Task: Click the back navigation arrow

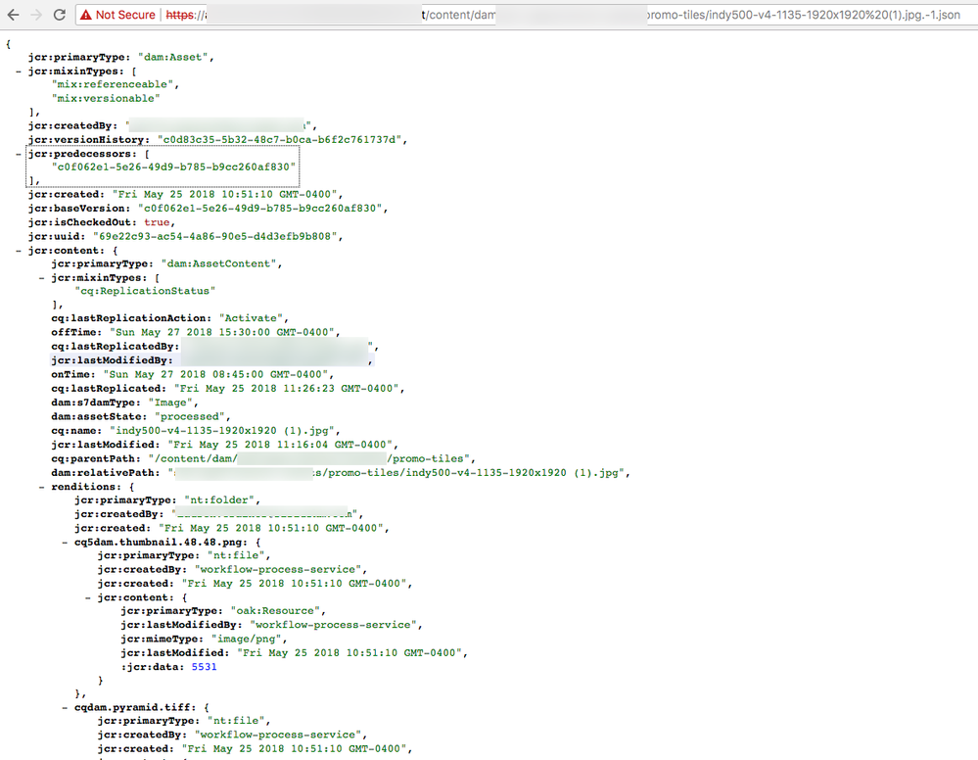Action: (x=15, y=15)
